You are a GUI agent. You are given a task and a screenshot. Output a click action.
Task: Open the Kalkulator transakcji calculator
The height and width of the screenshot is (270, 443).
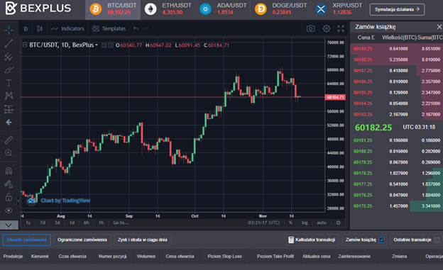(312, 240)
